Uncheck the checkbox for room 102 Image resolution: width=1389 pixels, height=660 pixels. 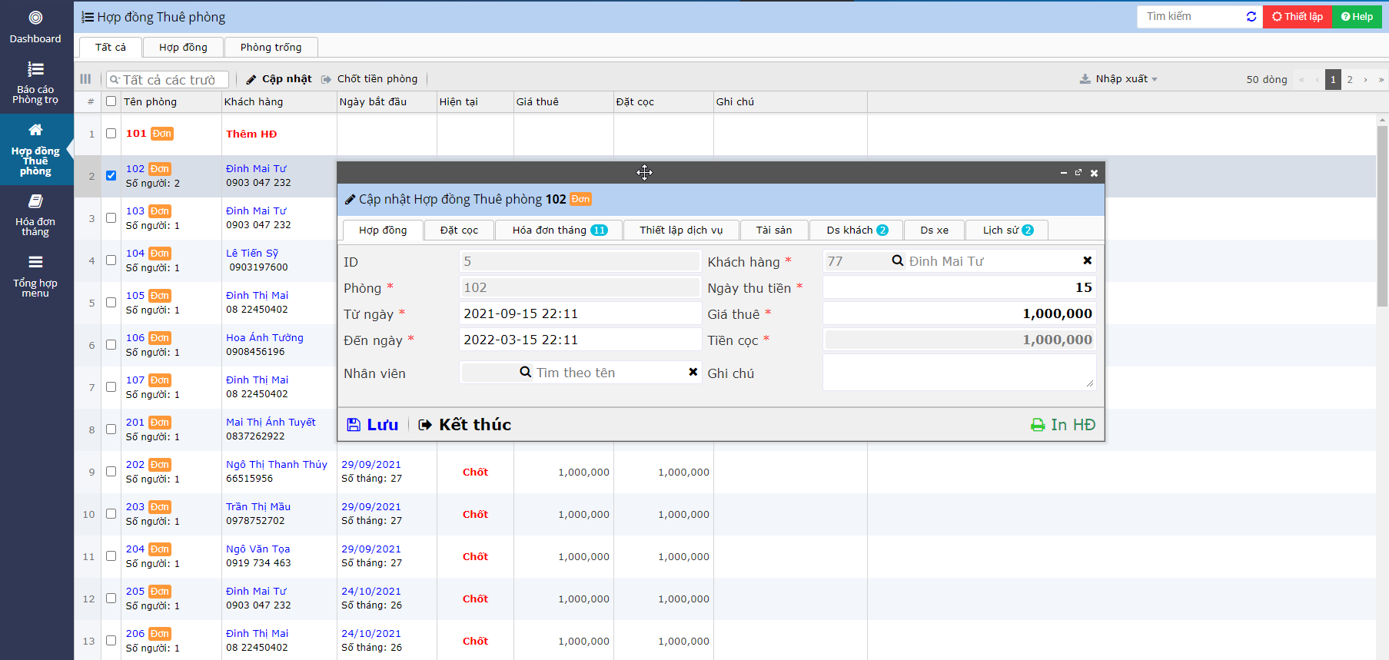(111, 175)
